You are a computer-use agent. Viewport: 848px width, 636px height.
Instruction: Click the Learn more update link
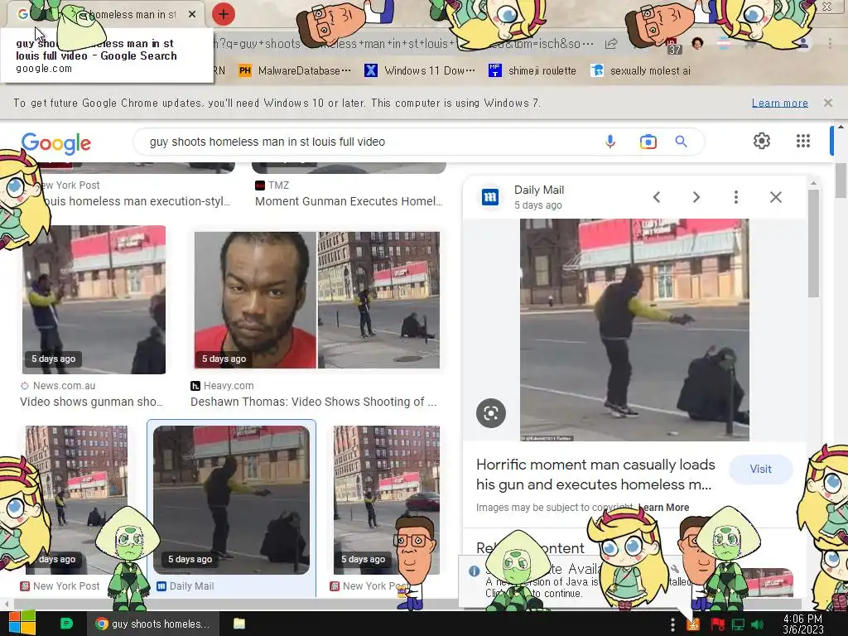780,103
